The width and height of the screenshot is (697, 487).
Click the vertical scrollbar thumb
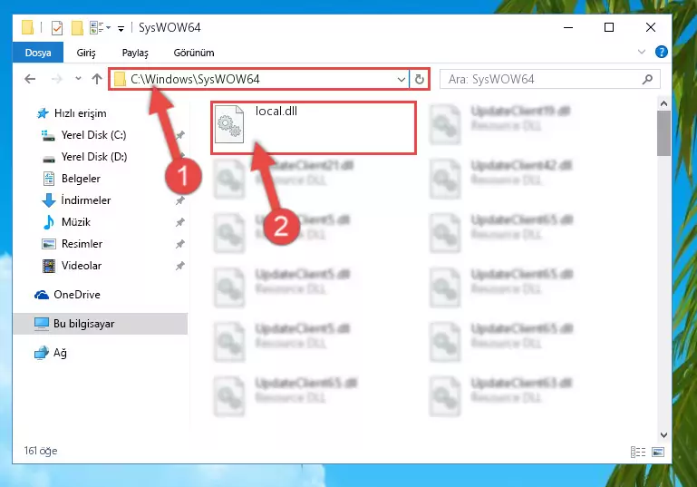[663, 133]
